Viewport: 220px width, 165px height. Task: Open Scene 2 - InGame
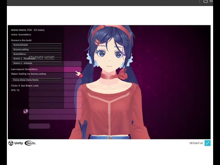point(36,63)
